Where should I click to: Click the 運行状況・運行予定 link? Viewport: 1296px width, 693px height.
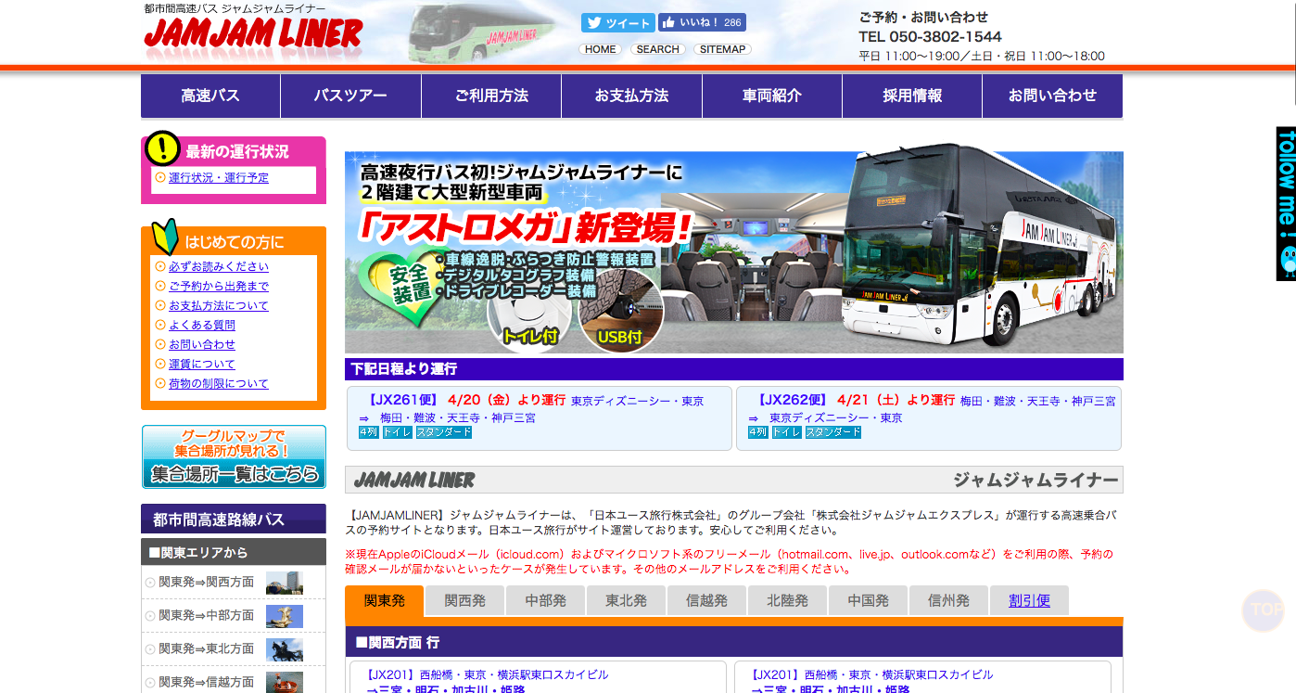pos(219,177)
